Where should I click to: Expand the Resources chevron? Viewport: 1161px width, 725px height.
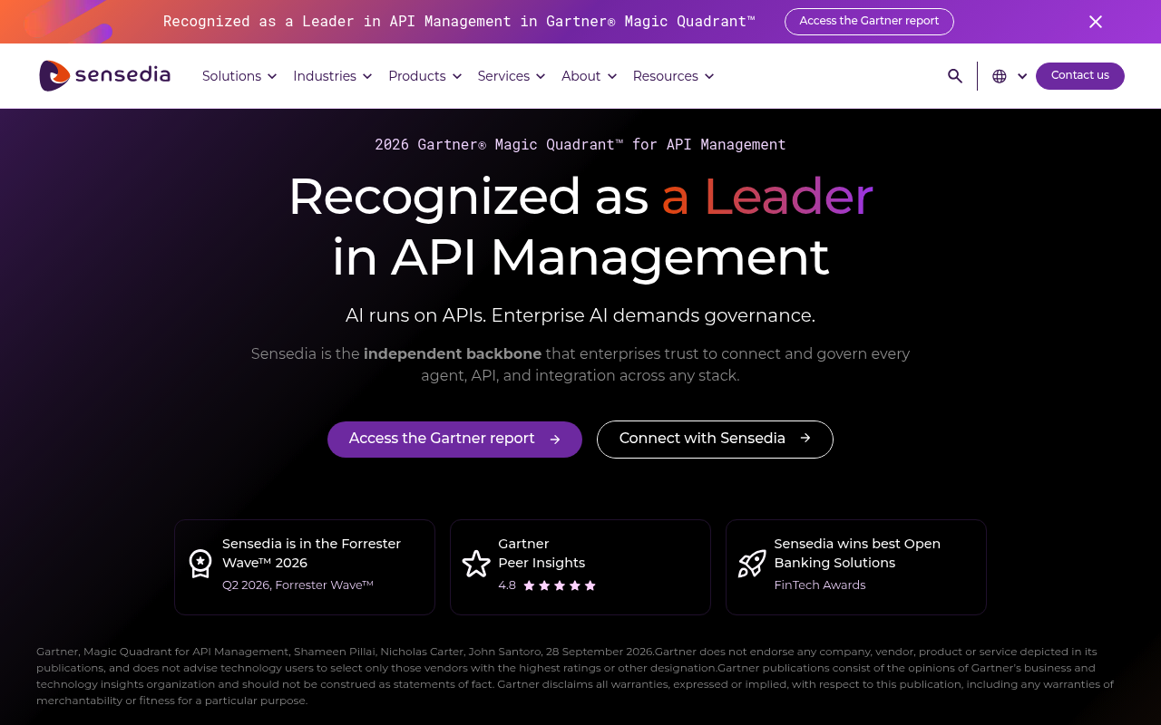pyautogui.click(x=709, y=76)
